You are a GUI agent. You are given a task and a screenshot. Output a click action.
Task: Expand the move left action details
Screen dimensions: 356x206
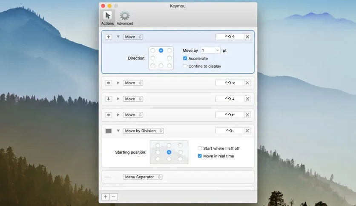coord(118,115)
